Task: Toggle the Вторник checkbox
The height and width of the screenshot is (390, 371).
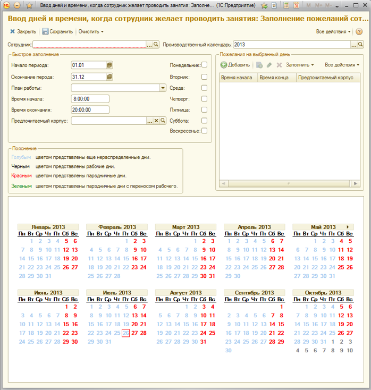Action: click(x=204, y=77)
